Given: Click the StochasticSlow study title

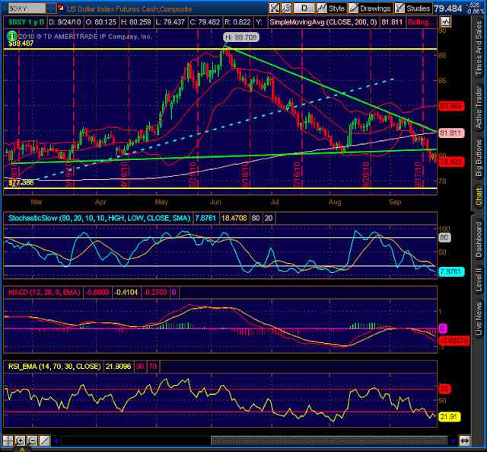Looking at the screenshot, I should (x=99, y=218).
